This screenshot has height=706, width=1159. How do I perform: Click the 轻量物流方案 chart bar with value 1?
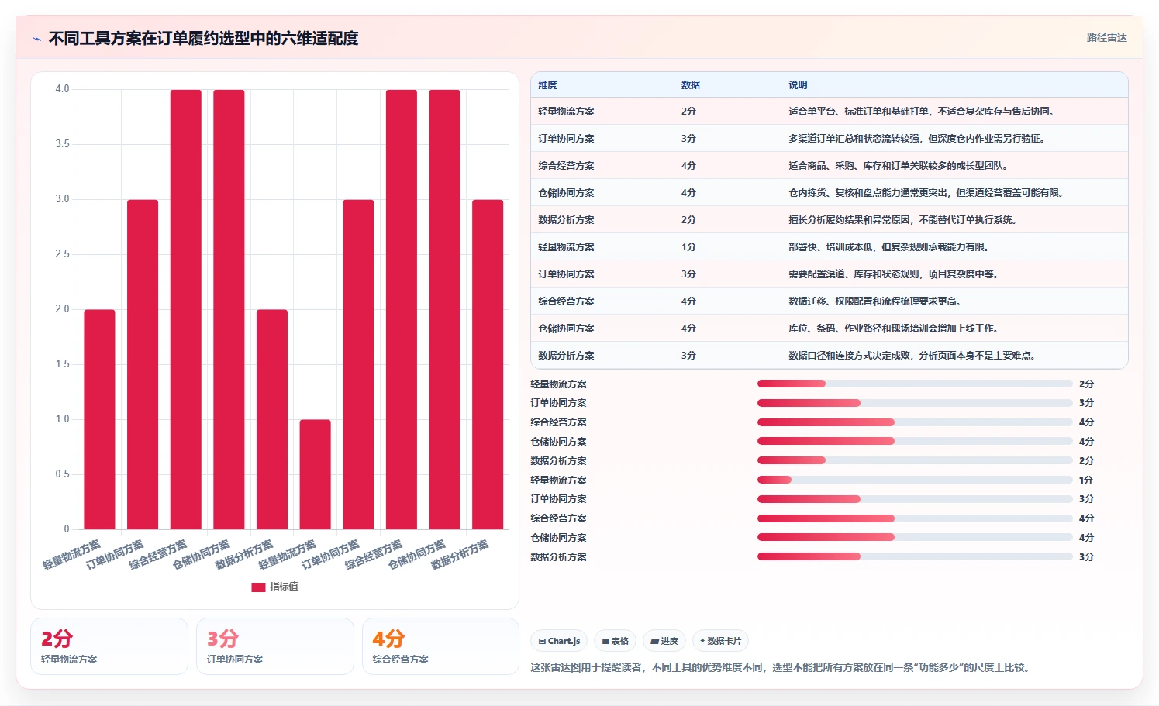click(316, 474)
